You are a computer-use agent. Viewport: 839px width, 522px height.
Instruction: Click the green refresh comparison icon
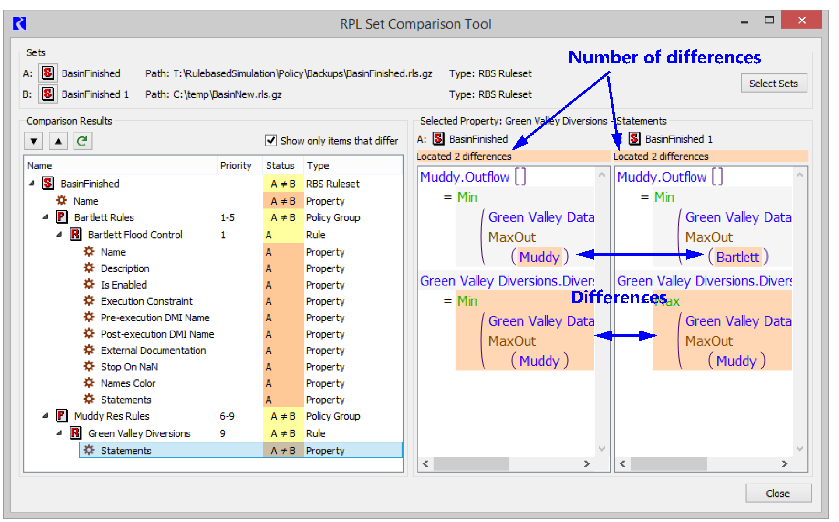(x=82, y=141)
